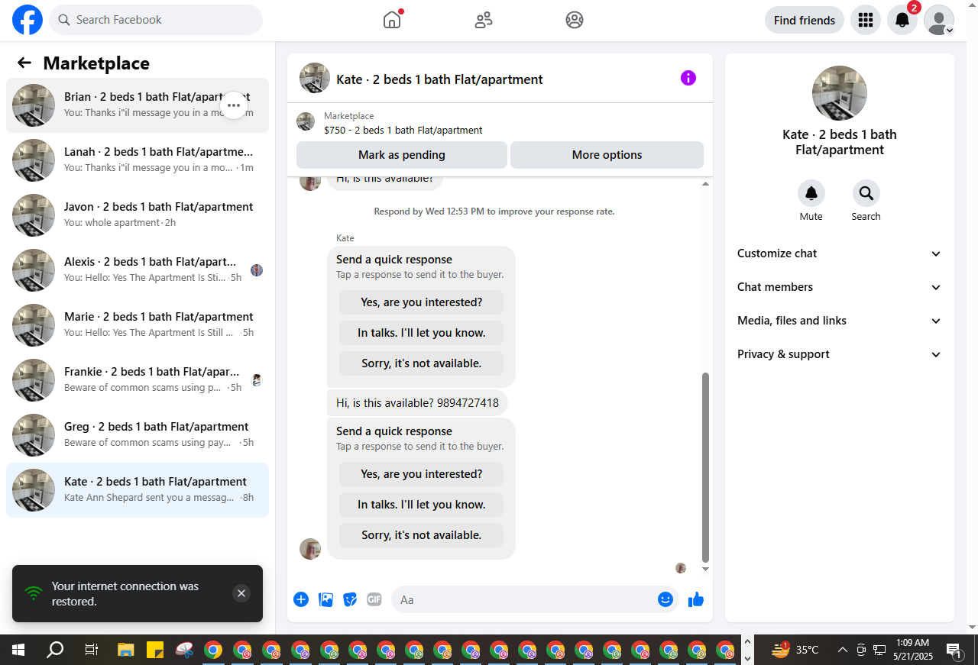This screenshot has width=978, height=665.
Task: Dismiss the internet connection restored notice
Action: coord(241,593)
